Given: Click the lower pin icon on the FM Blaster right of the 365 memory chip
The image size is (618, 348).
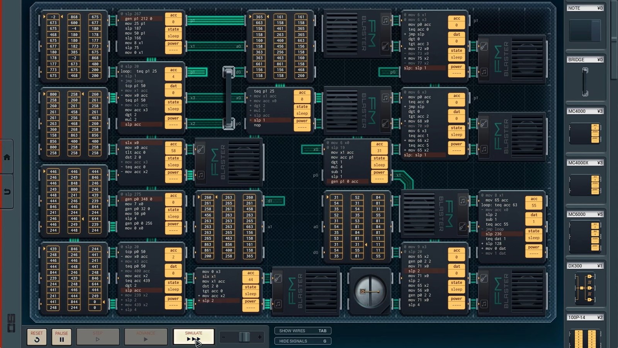Looking at the screenshot, I should point(385,46).
